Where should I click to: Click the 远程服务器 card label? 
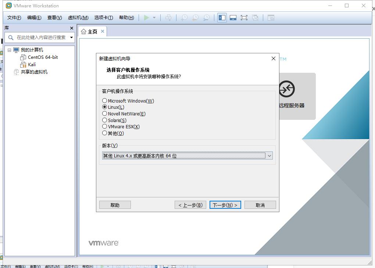[x=292, y=106]
